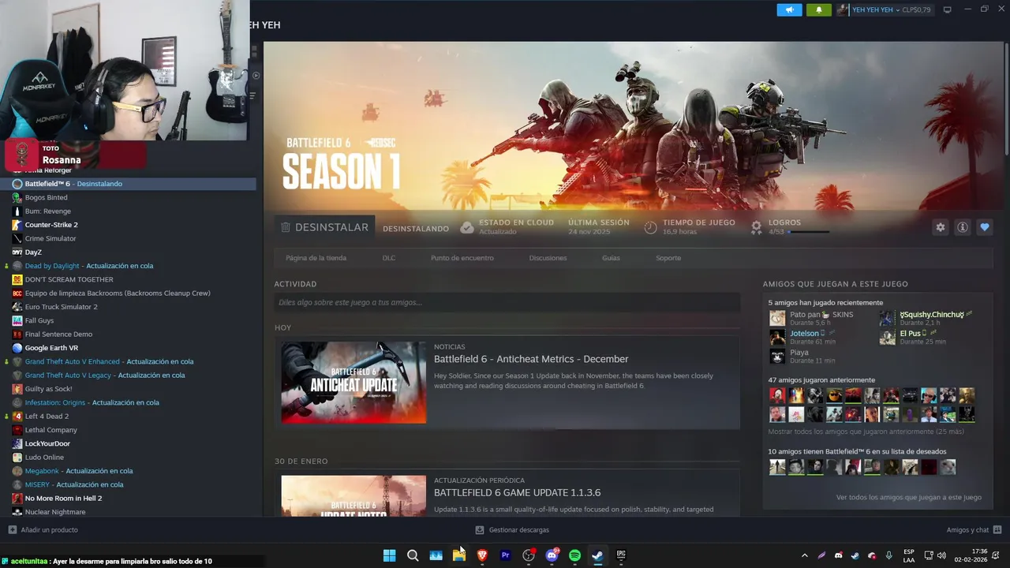Open friend Jotelson's profile
1010x568 pixels.
pyautogui.click(x=804, y=334)
